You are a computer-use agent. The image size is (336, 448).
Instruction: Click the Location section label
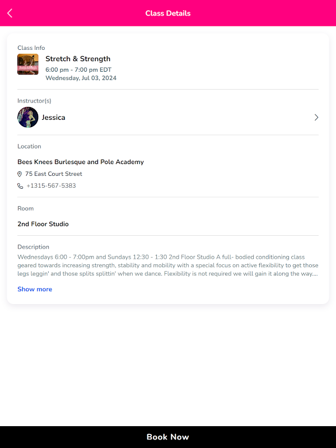click(x=29, y=146)
